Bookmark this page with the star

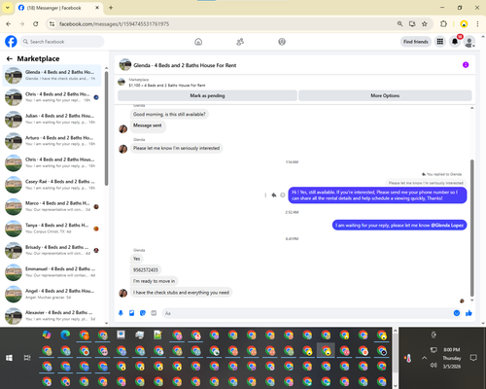(425, 24)
